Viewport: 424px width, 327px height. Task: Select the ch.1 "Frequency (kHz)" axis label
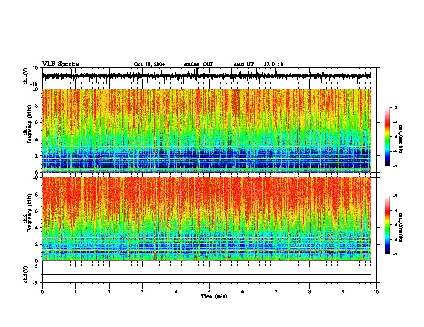click(x=29, y=124)
